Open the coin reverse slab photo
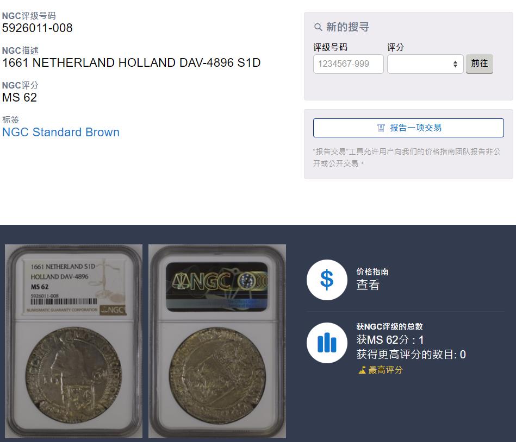The height and width of the screenshot is (442, 516). (217, 341)
